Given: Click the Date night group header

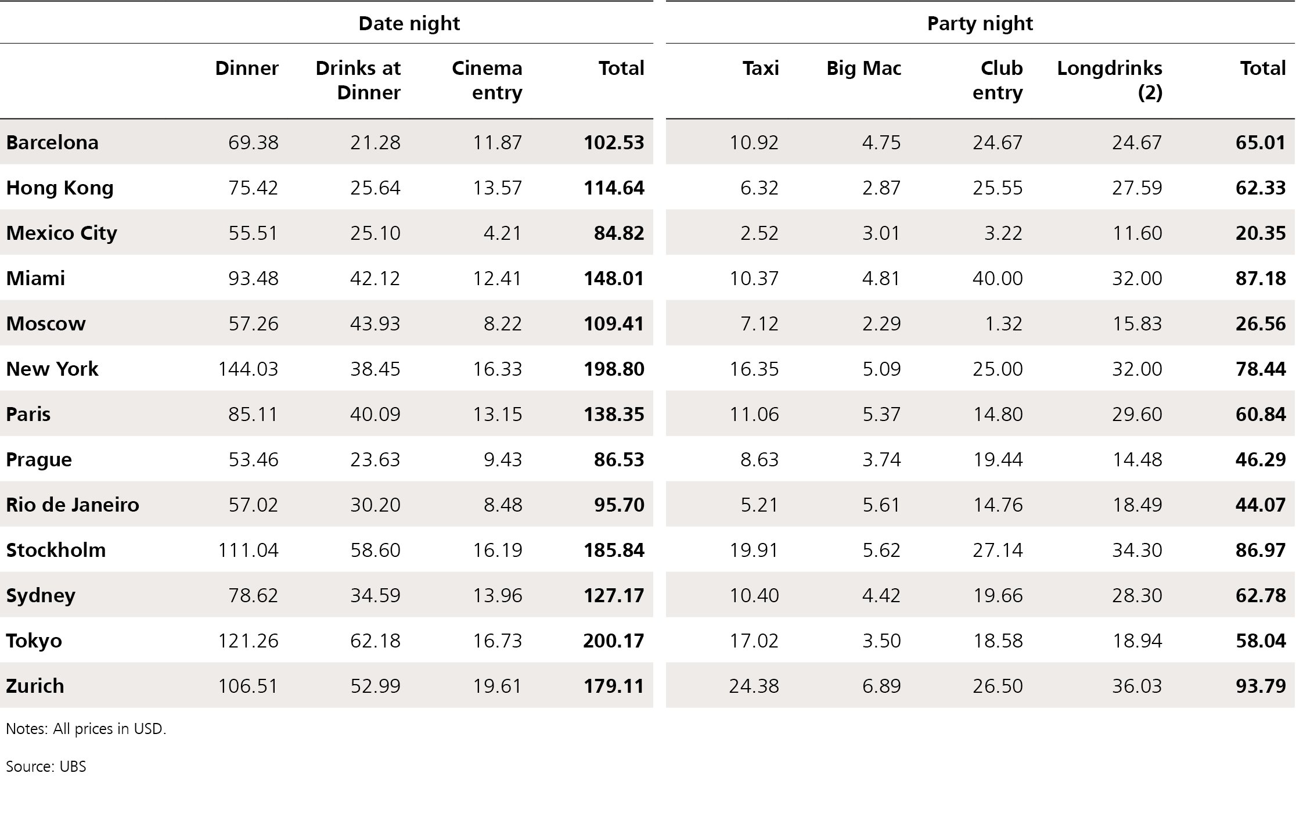Looking at the screenshot, I should coord(409,23).
